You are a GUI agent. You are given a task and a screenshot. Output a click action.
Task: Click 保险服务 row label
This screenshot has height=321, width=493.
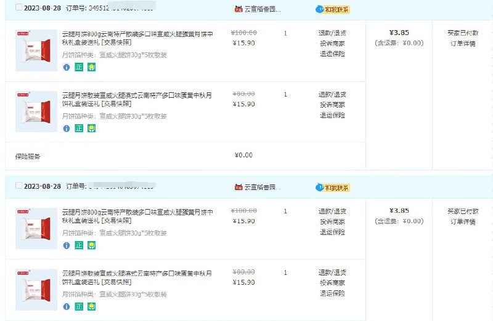[x=28, y=156]
